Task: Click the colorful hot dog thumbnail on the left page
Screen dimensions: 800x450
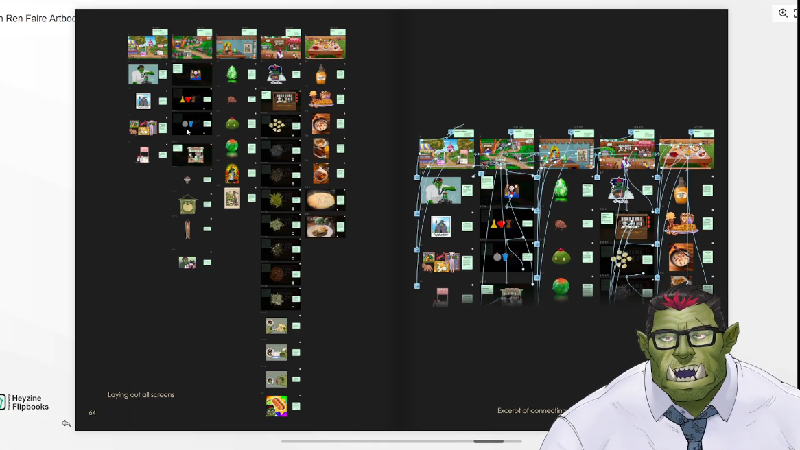Action: [277, 406]
